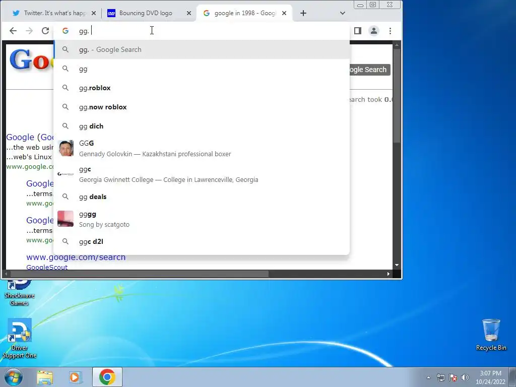The width and height of the screenshot is (516, 387).
Task: Close the Twitter tab
Action: 94,13
